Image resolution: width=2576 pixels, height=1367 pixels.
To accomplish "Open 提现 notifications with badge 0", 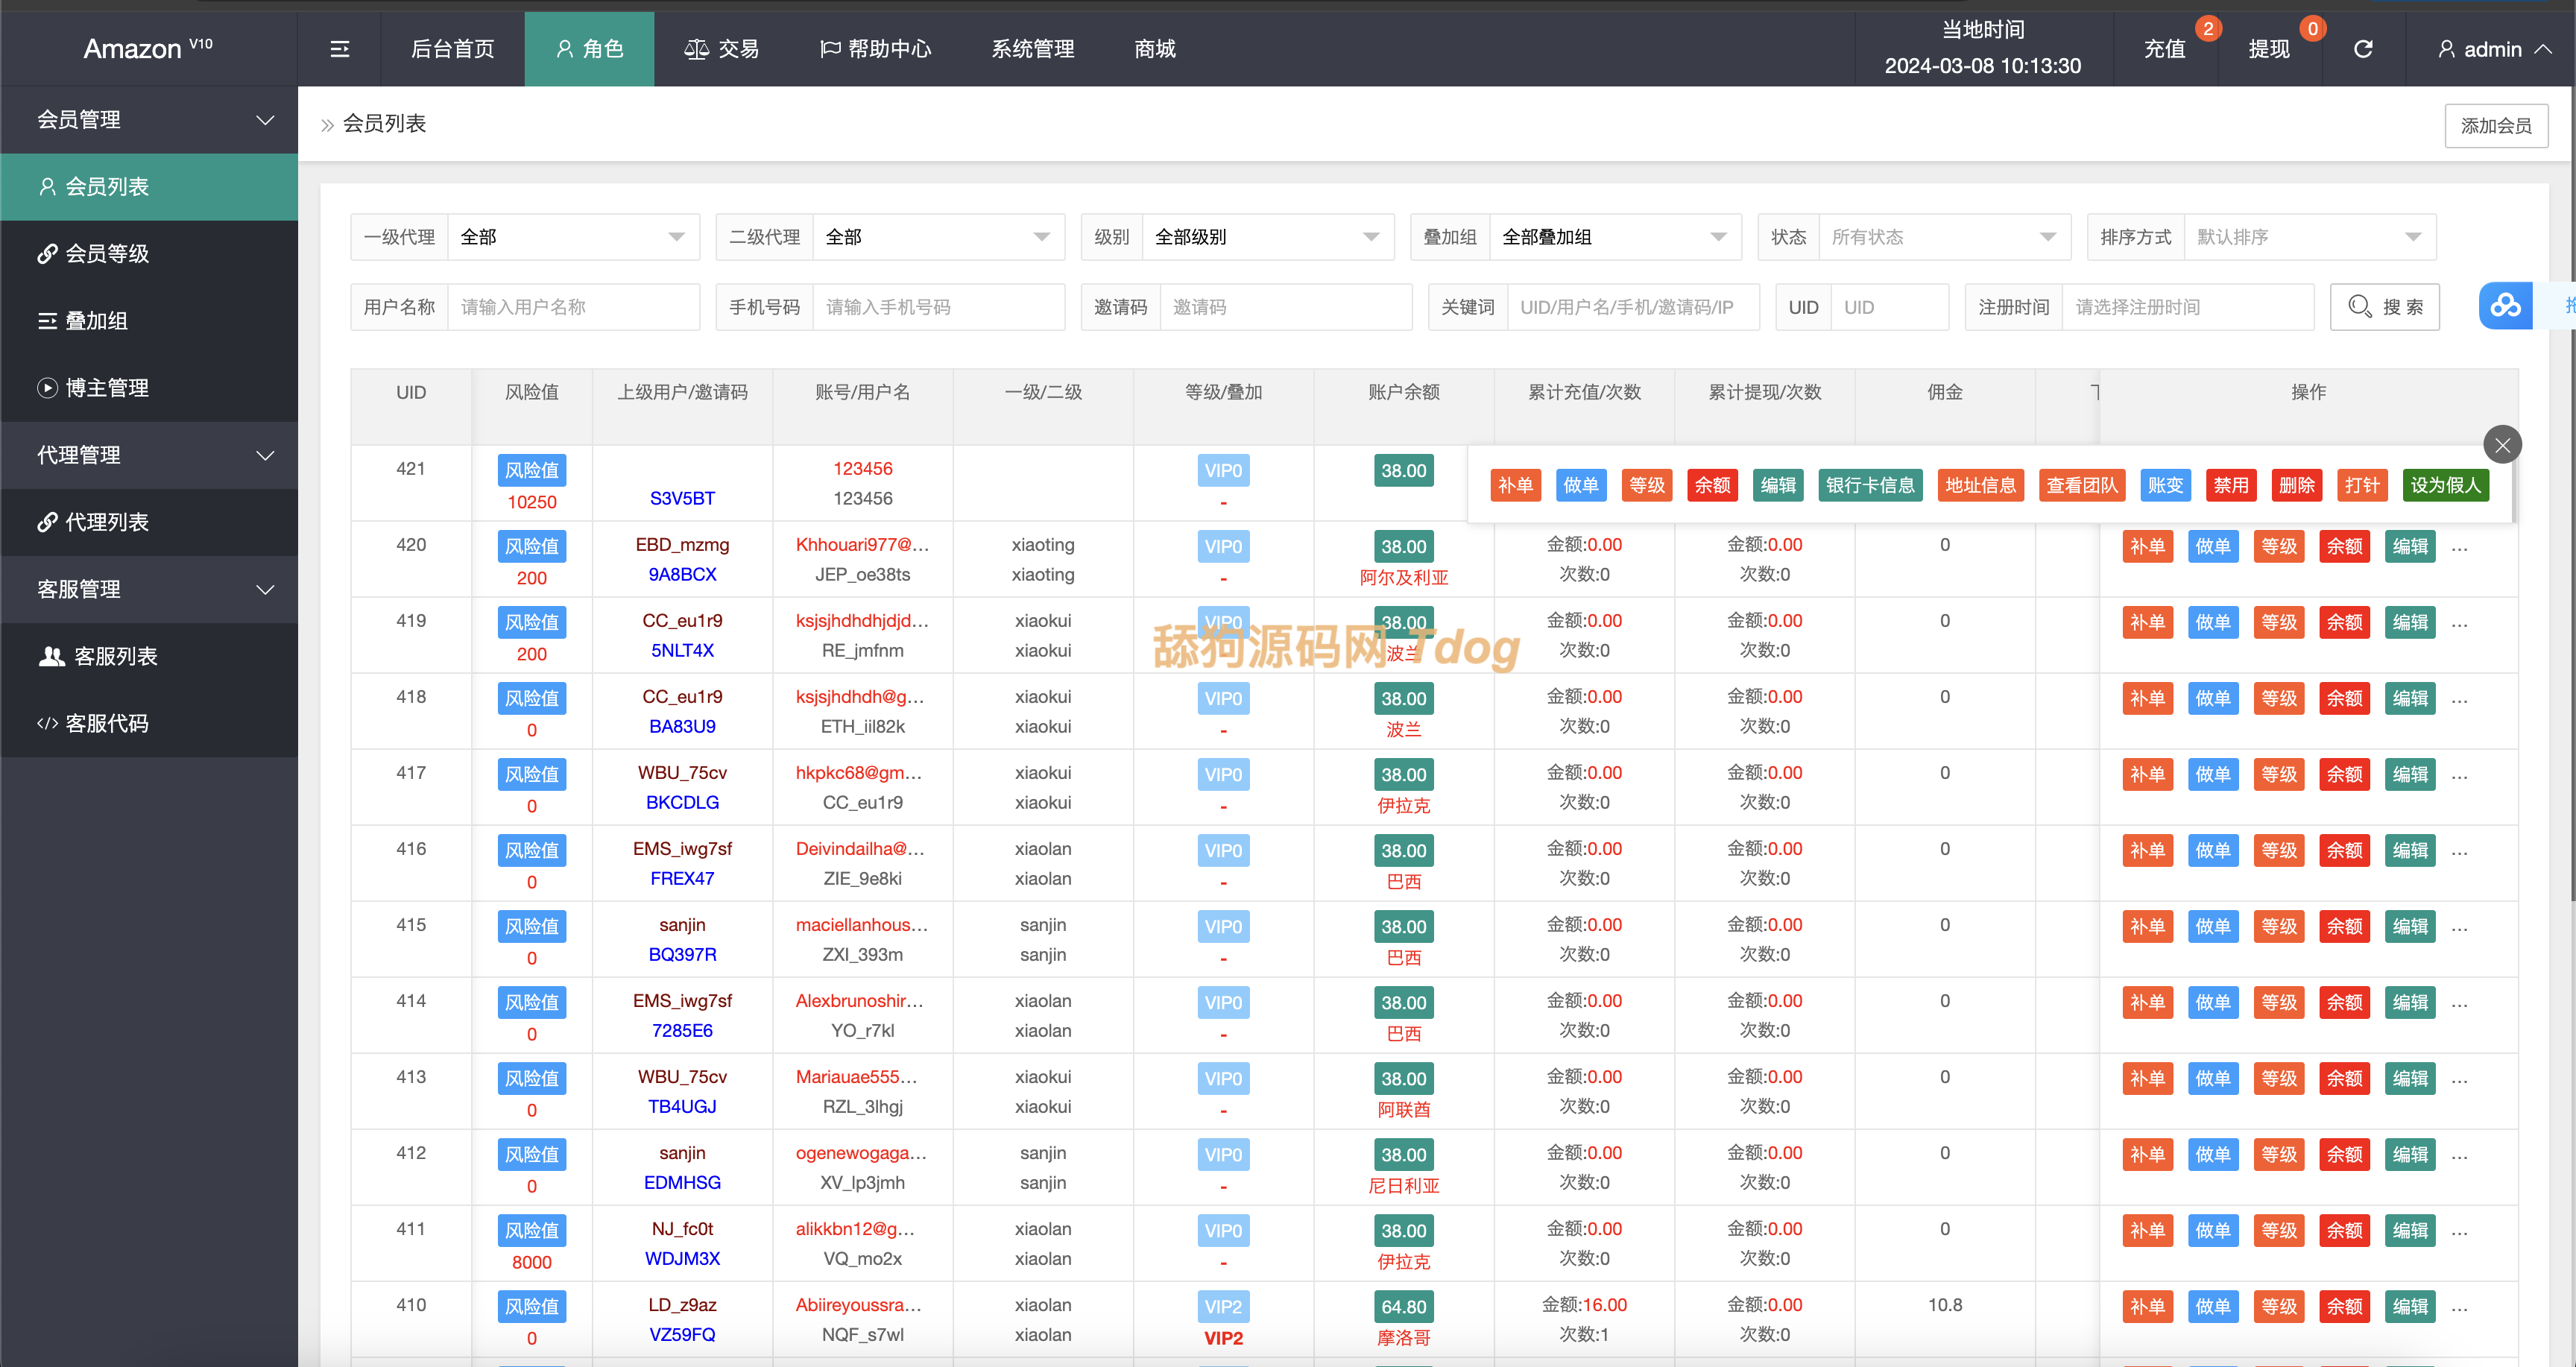I will tap(2268, 49).
